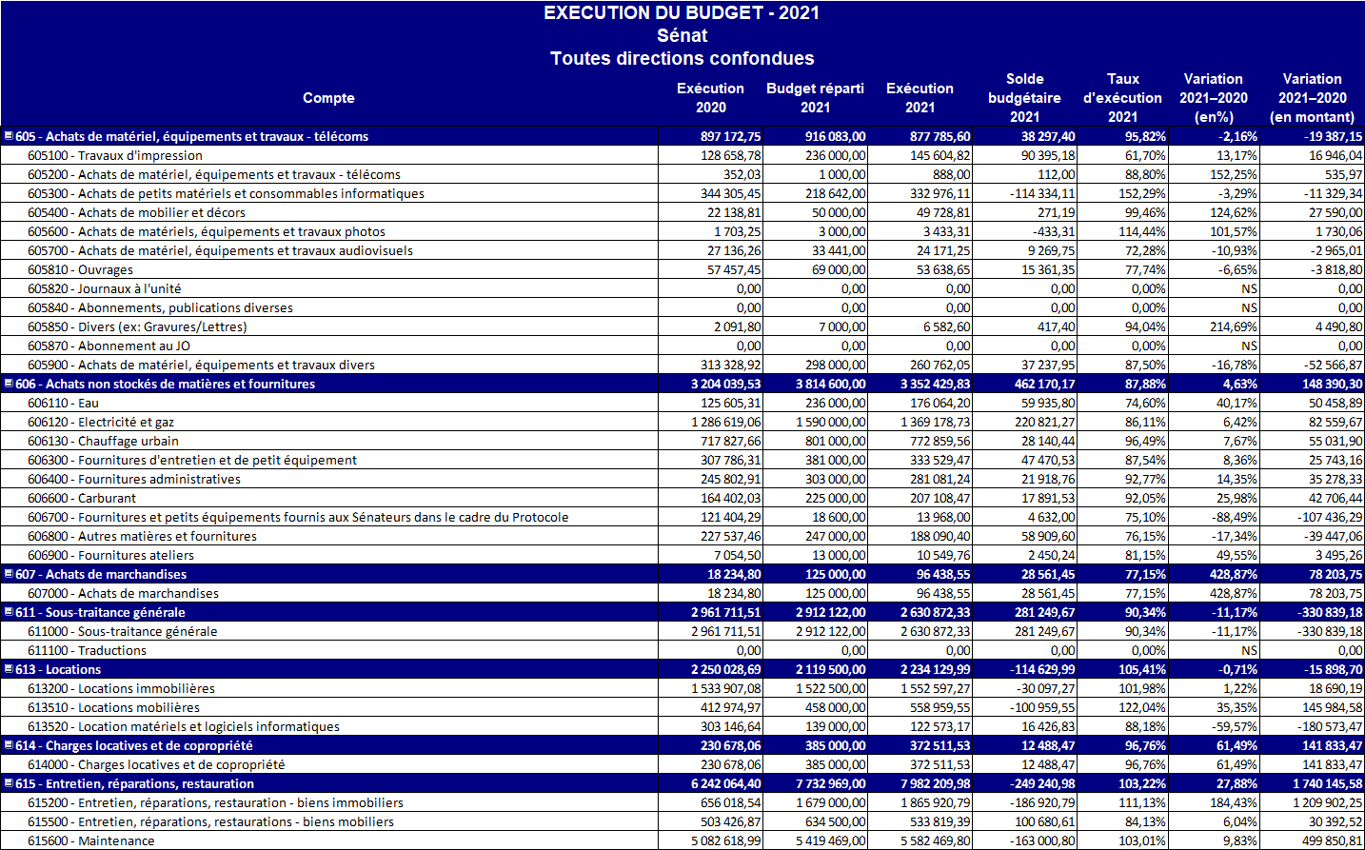Click the 606600 Carburant row label
The width and height of the screenshot is (1365, 850).
click(82, 498)
